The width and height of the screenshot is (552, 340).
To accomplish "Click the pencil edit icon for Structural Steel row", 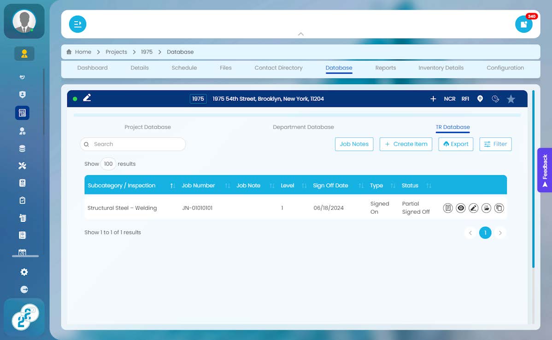I will 474,208.
